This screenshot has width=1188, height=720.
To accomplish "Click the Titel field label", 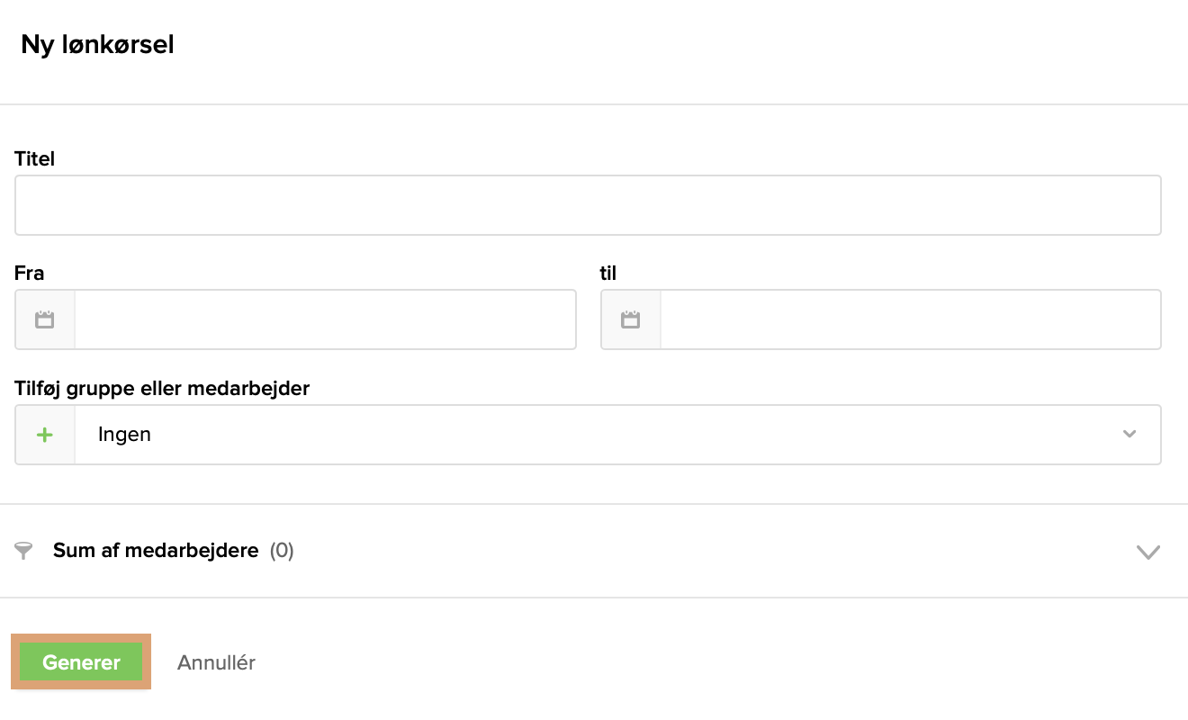I will coord(35,159).
